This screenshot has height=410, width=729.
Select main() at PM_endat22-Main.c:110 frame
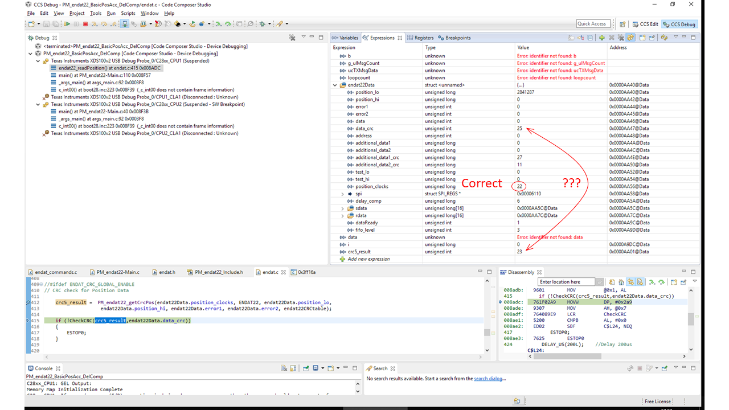coord(104,75)
